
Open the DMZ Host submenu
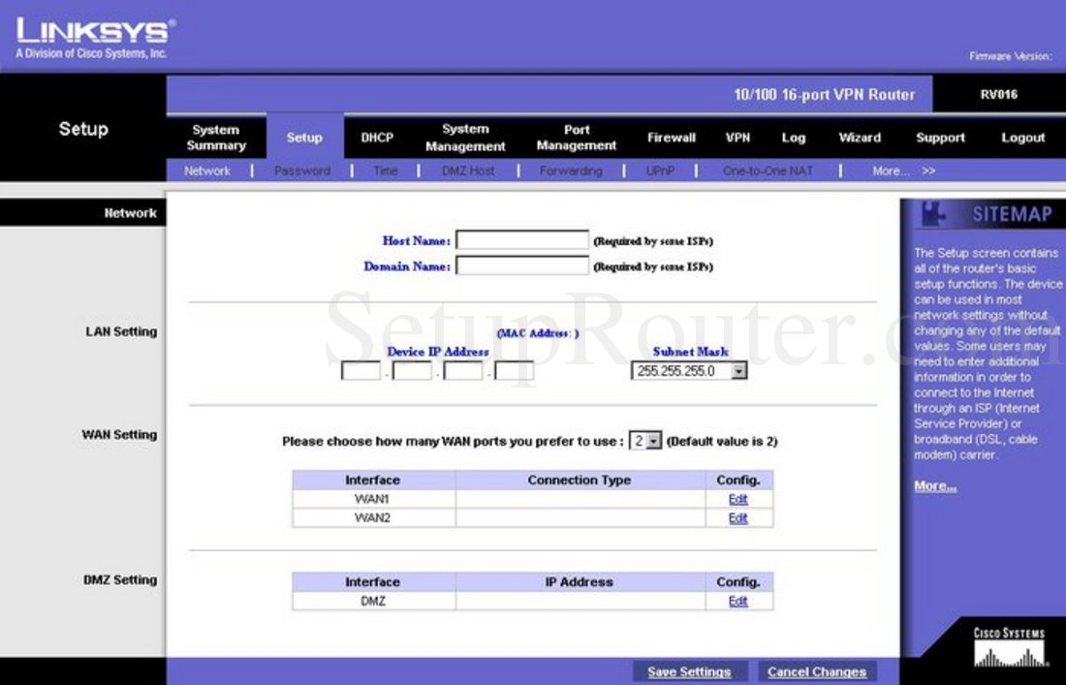click(468, 171)
